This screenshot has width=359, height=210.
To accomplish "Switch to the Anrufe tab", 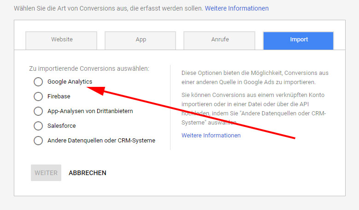I will (x=219, y=40).
